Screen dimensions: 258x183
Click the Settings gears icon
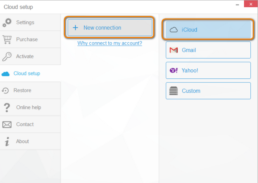coord(7,22)
